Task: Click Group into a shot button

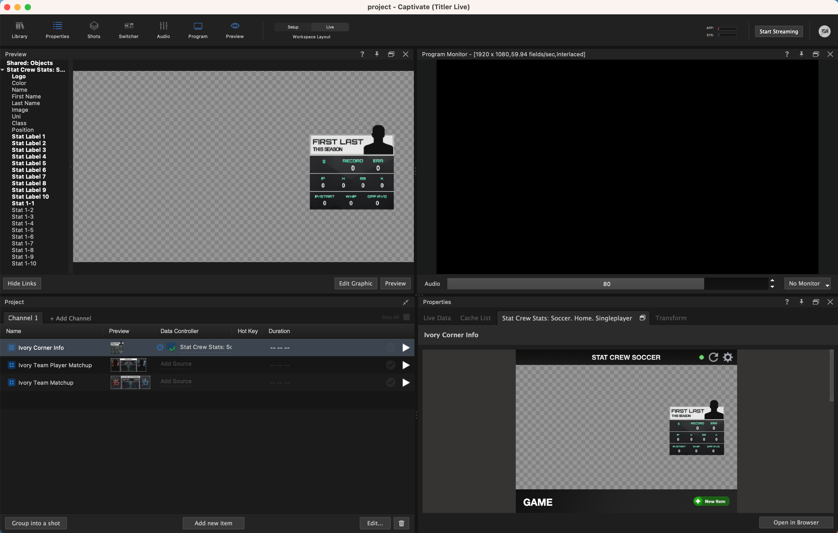Action: pyautogui.click(x=36, y=523)
